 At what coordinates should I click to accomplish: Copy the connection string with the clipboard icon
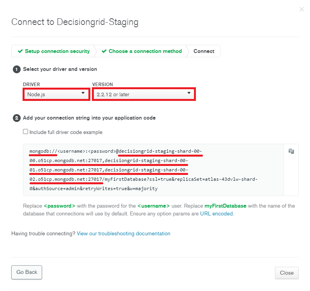[291, 152]
